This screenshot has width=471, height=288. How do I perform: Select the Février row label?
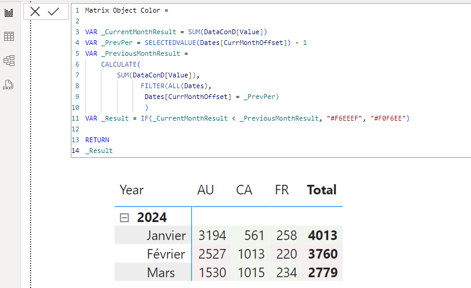(x=166, y=254)
